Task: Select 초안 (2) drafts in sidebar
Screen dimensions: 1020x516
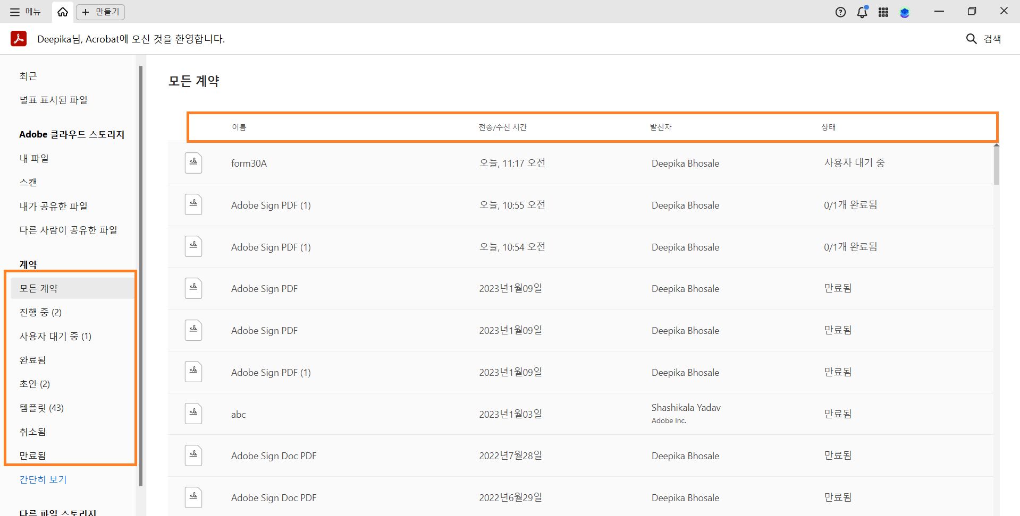Action: point(35,384)
